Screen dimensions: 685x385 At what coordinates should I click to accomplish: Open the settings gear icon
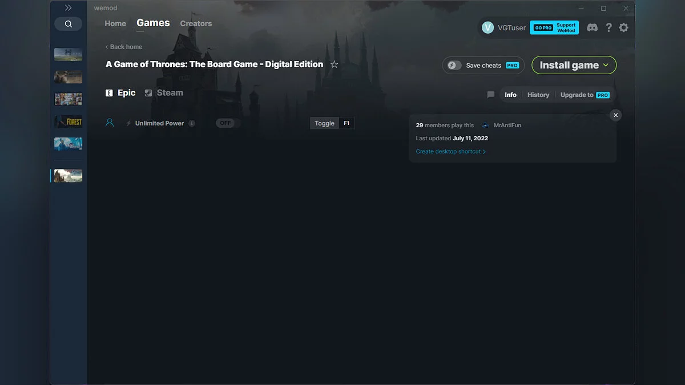pos(623,27)
